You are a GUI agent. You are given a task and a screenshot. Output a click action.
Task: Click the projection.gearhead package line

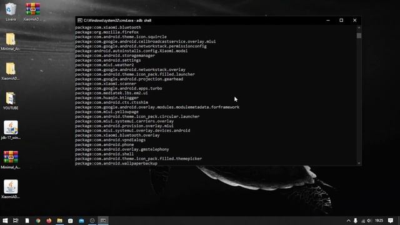click(129, 79)
